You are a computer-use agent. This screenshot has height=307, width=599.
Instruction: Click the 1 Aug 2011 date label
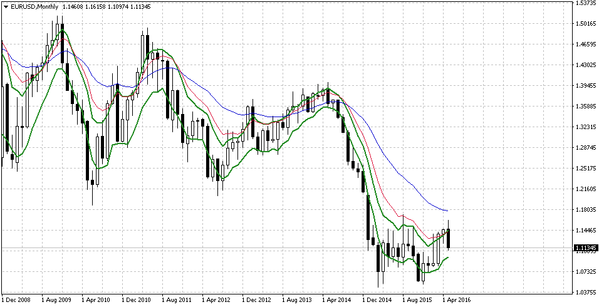click(x=177, y=299)
